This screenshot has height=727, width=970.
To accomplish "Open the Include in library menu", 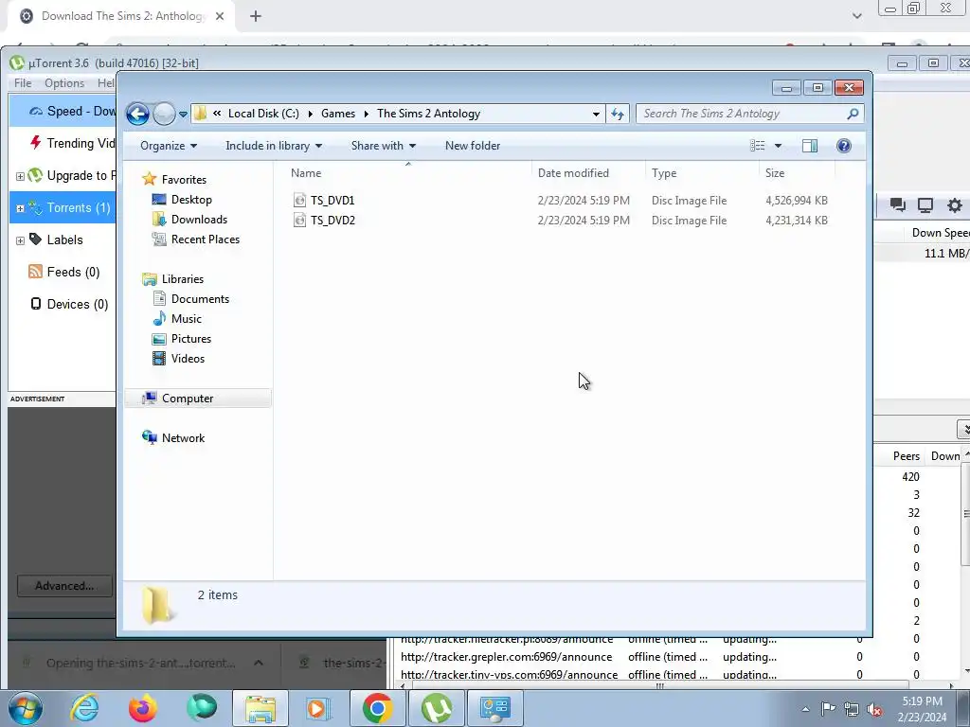I will point(274,146).
